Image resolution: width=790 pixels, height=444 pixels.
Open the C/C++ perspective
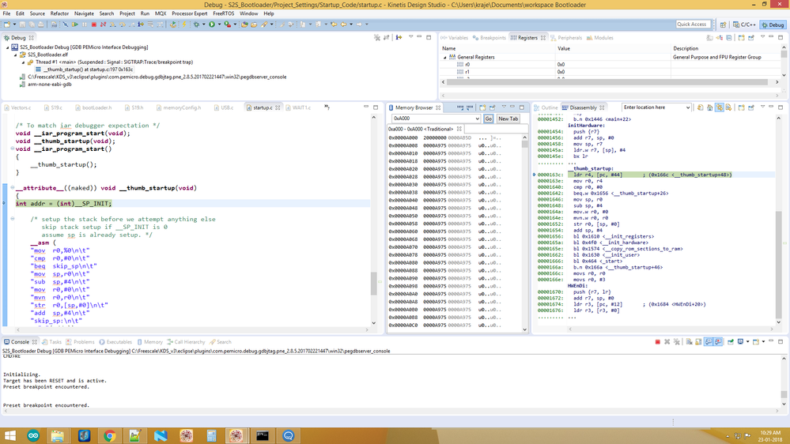pyautogui.click(x=744, y=24)
